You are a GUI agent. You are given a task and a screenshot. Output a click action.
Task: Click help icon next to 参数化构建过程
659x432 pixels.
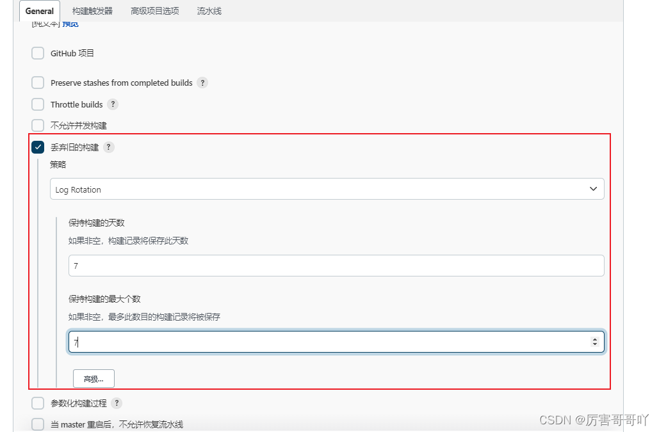116,403
